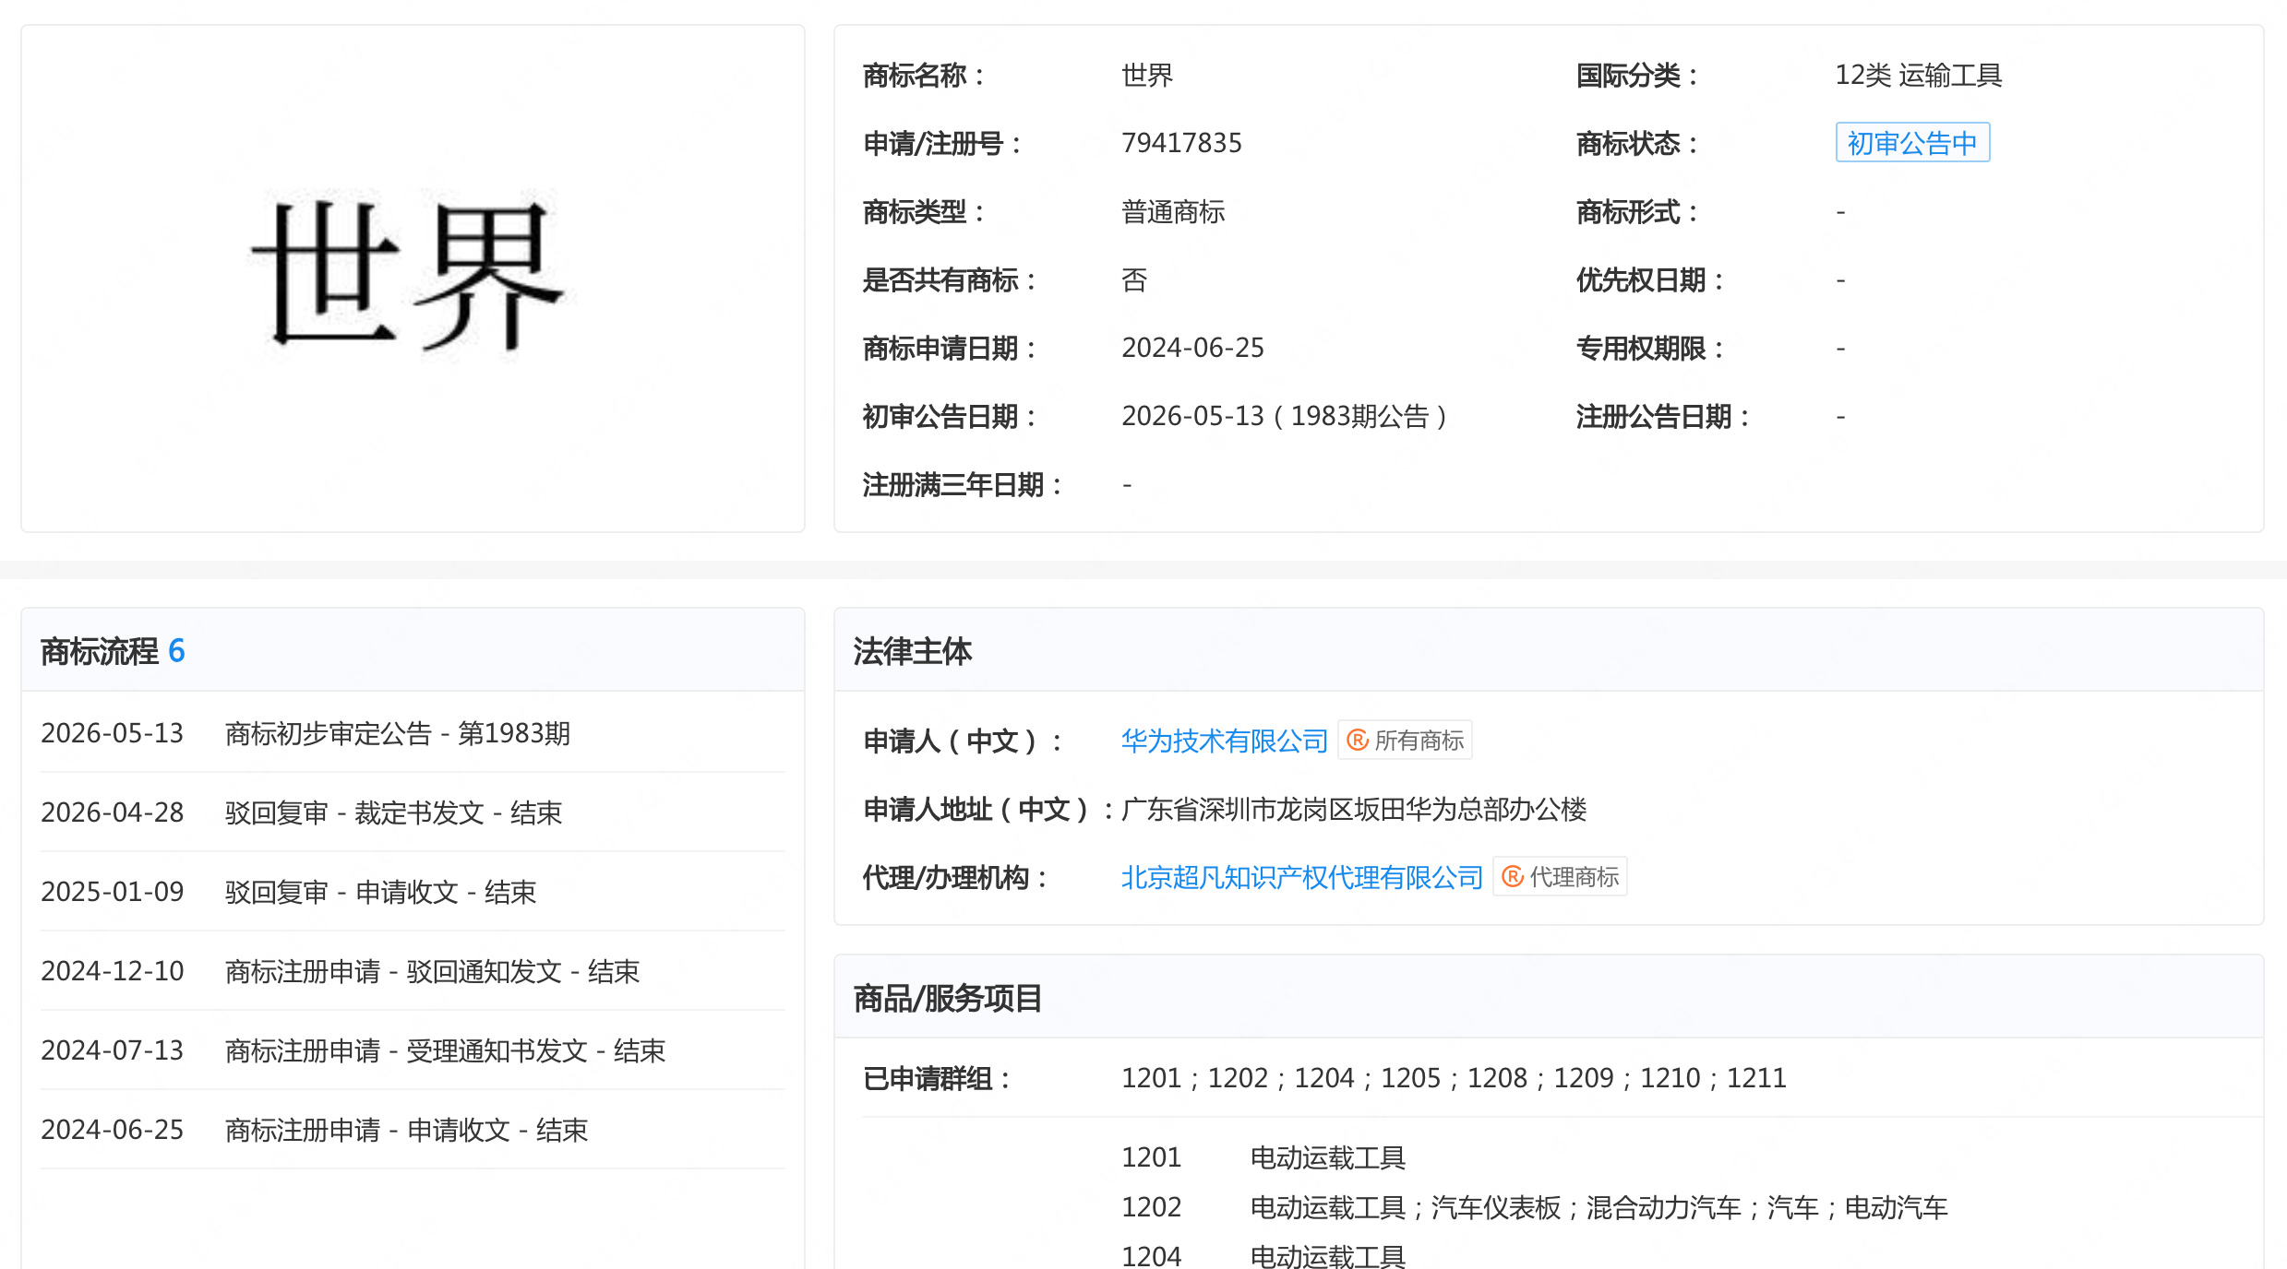The width and height of the screenshot is (2287, 1269).
Task: Click the 否 value for shared trademark
Action: 1134,279
